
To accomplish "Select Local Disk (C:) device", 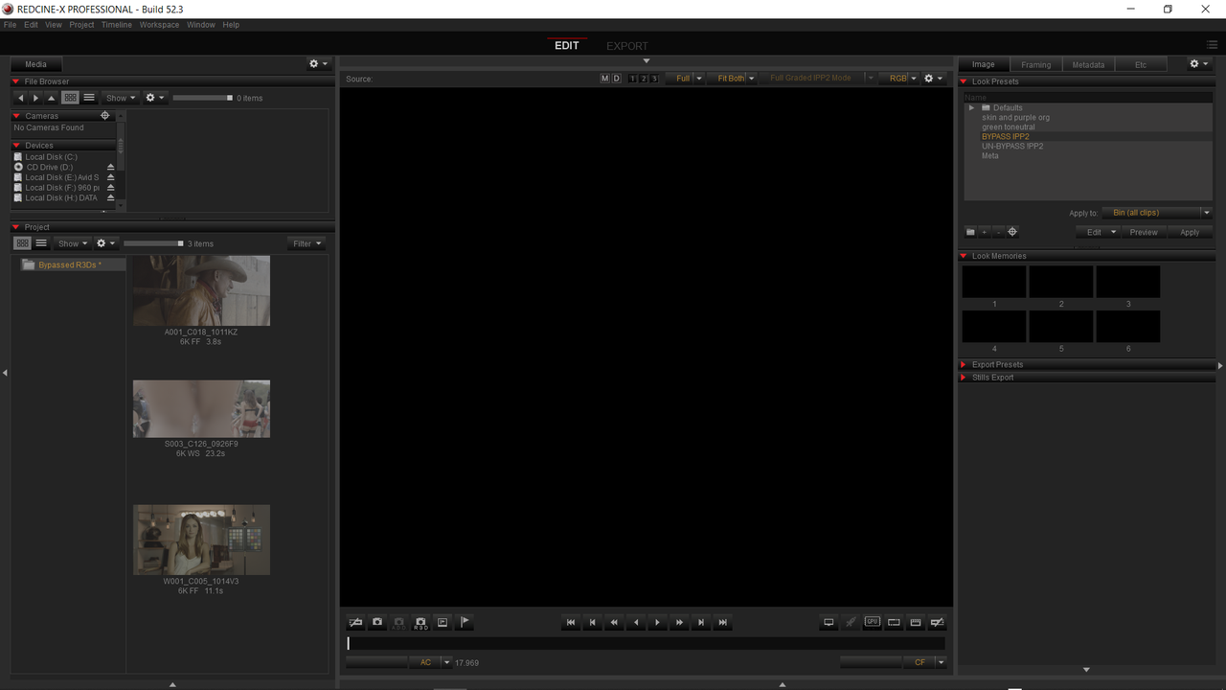I will point(51,157).
